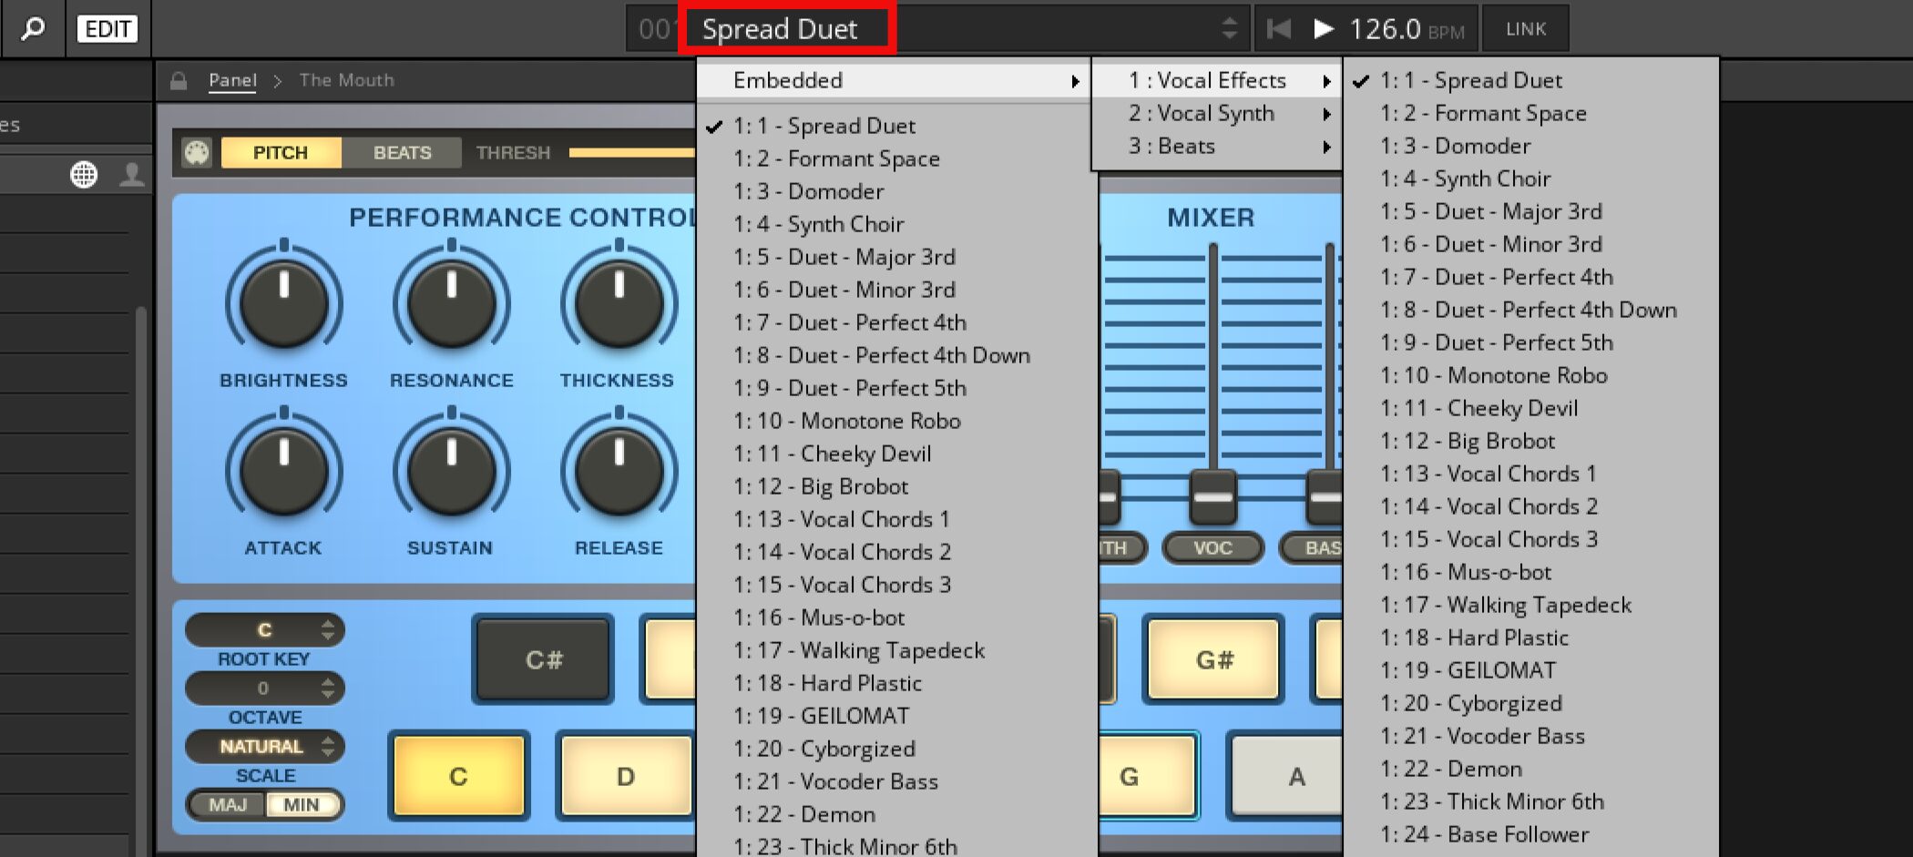Screen dimensions: 1913x857
Task: Toggle the LINK button
Action: 1526,29
